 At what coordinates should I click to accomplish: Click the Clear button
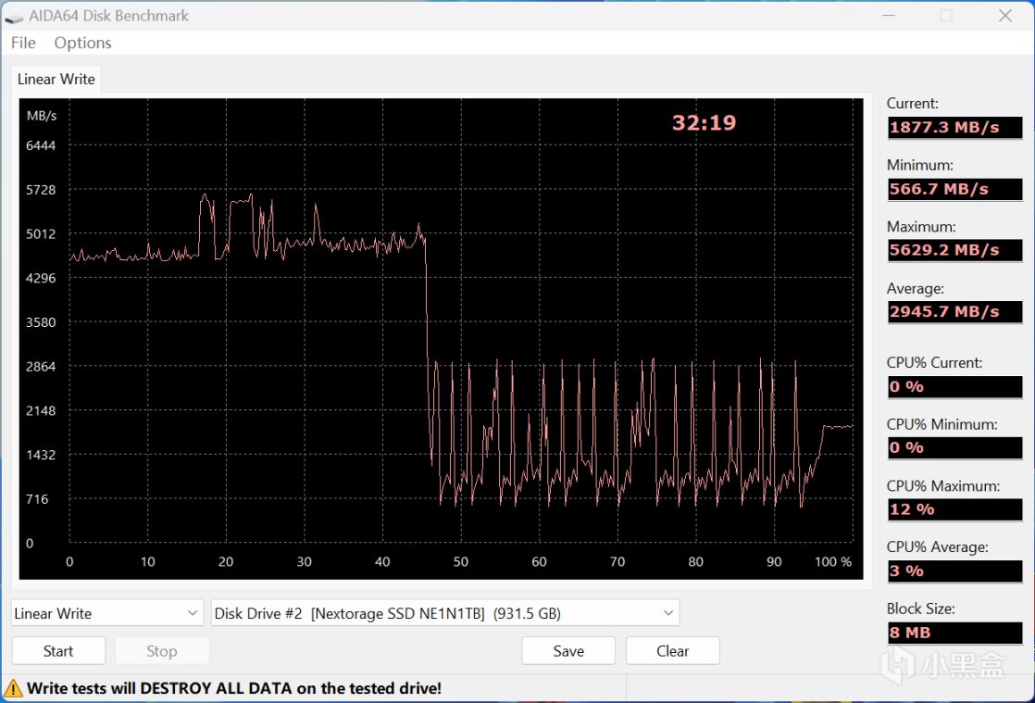pos(673,651)
